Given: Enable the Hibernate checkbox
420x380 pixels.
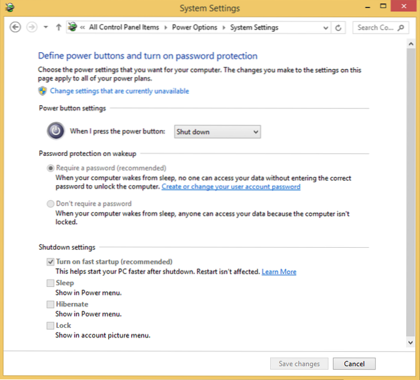Looking at the screenshot, I should click(x=51, y=304).
